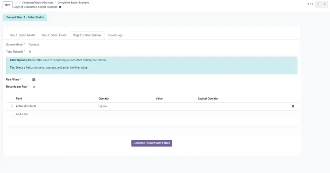Add a line to the filter table
This screenshot has width=330, height=173.
pos(22,114)
